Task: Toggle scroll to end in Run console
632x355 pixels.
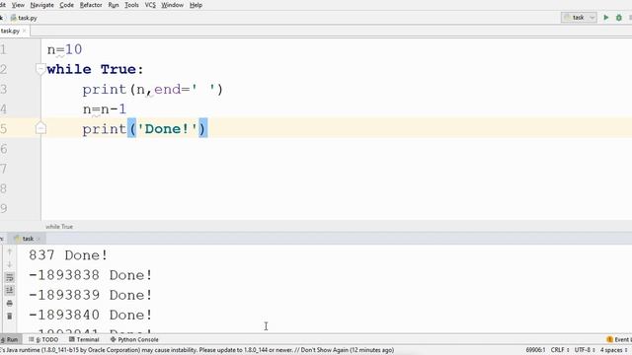Action: pos(10,290)
